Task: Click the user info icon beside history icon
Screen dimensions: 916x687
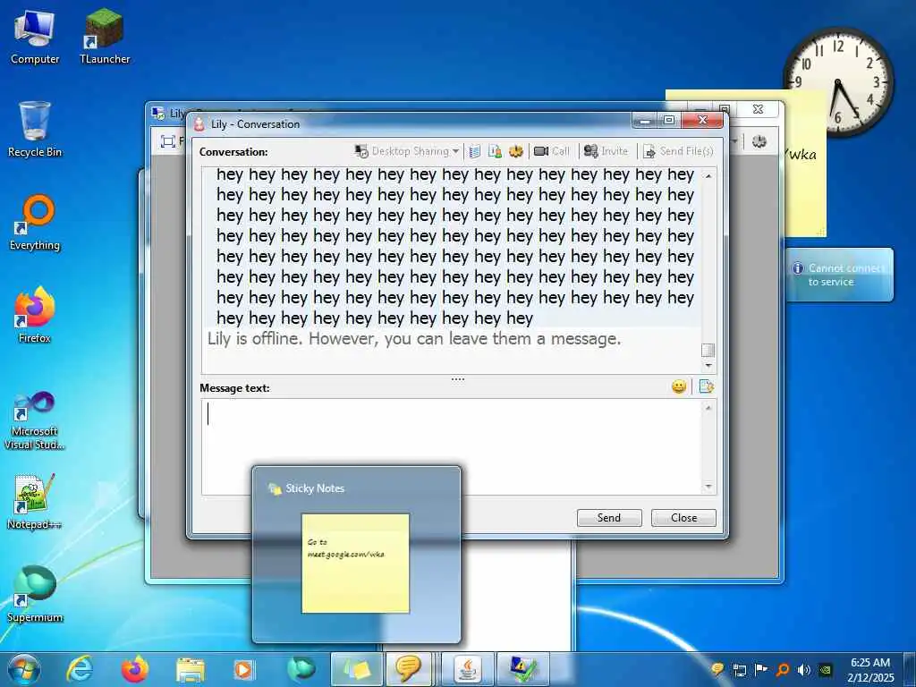Action: pos(495,151)
